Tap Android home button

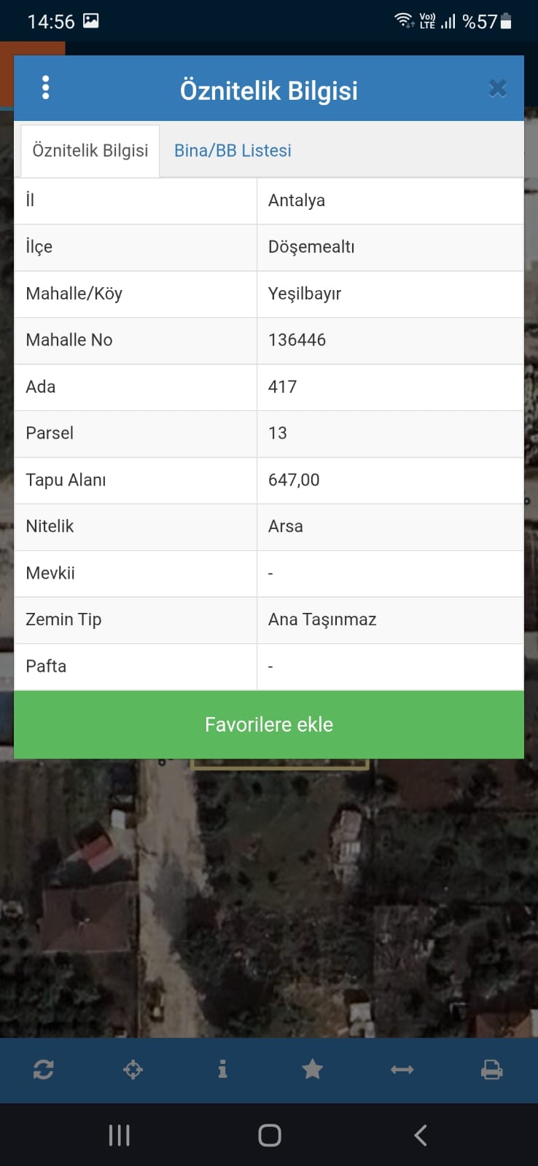tap(270, 1135)
